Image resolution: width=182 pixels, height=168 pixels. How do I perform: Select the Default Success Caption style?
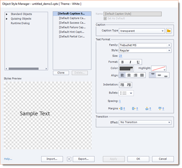pyautogui.click(x=72, y=23)
